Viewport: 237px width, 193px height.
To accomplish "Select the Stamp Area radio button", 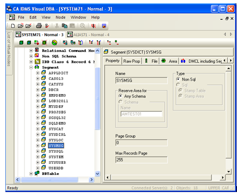I will coord(180,96).
